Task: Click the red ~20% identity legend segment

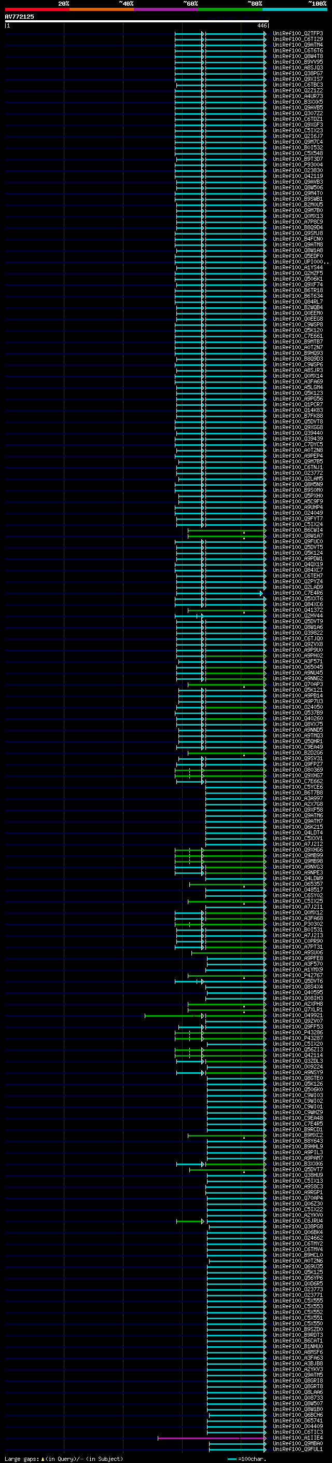Action: pyautogui.click(x=37, y=9)
